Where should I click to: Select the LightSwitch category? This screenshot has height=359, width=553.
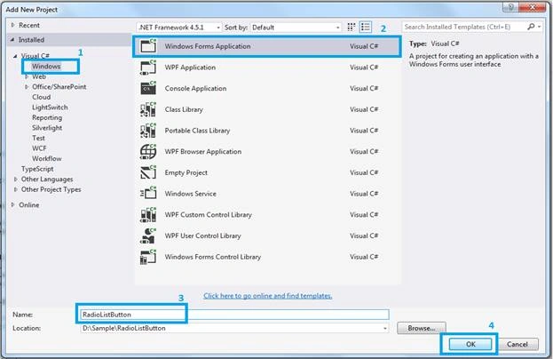[50, 108]
